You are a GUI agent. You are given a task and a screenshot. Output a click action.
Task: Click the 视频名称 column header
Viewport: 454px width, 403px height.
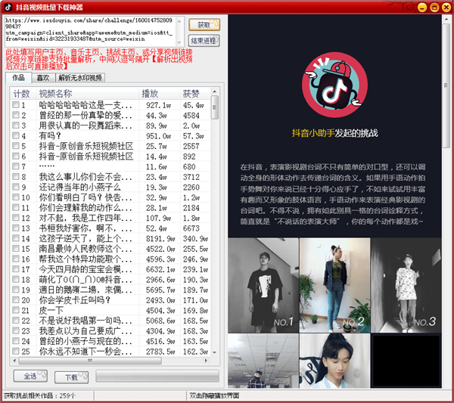88,94
